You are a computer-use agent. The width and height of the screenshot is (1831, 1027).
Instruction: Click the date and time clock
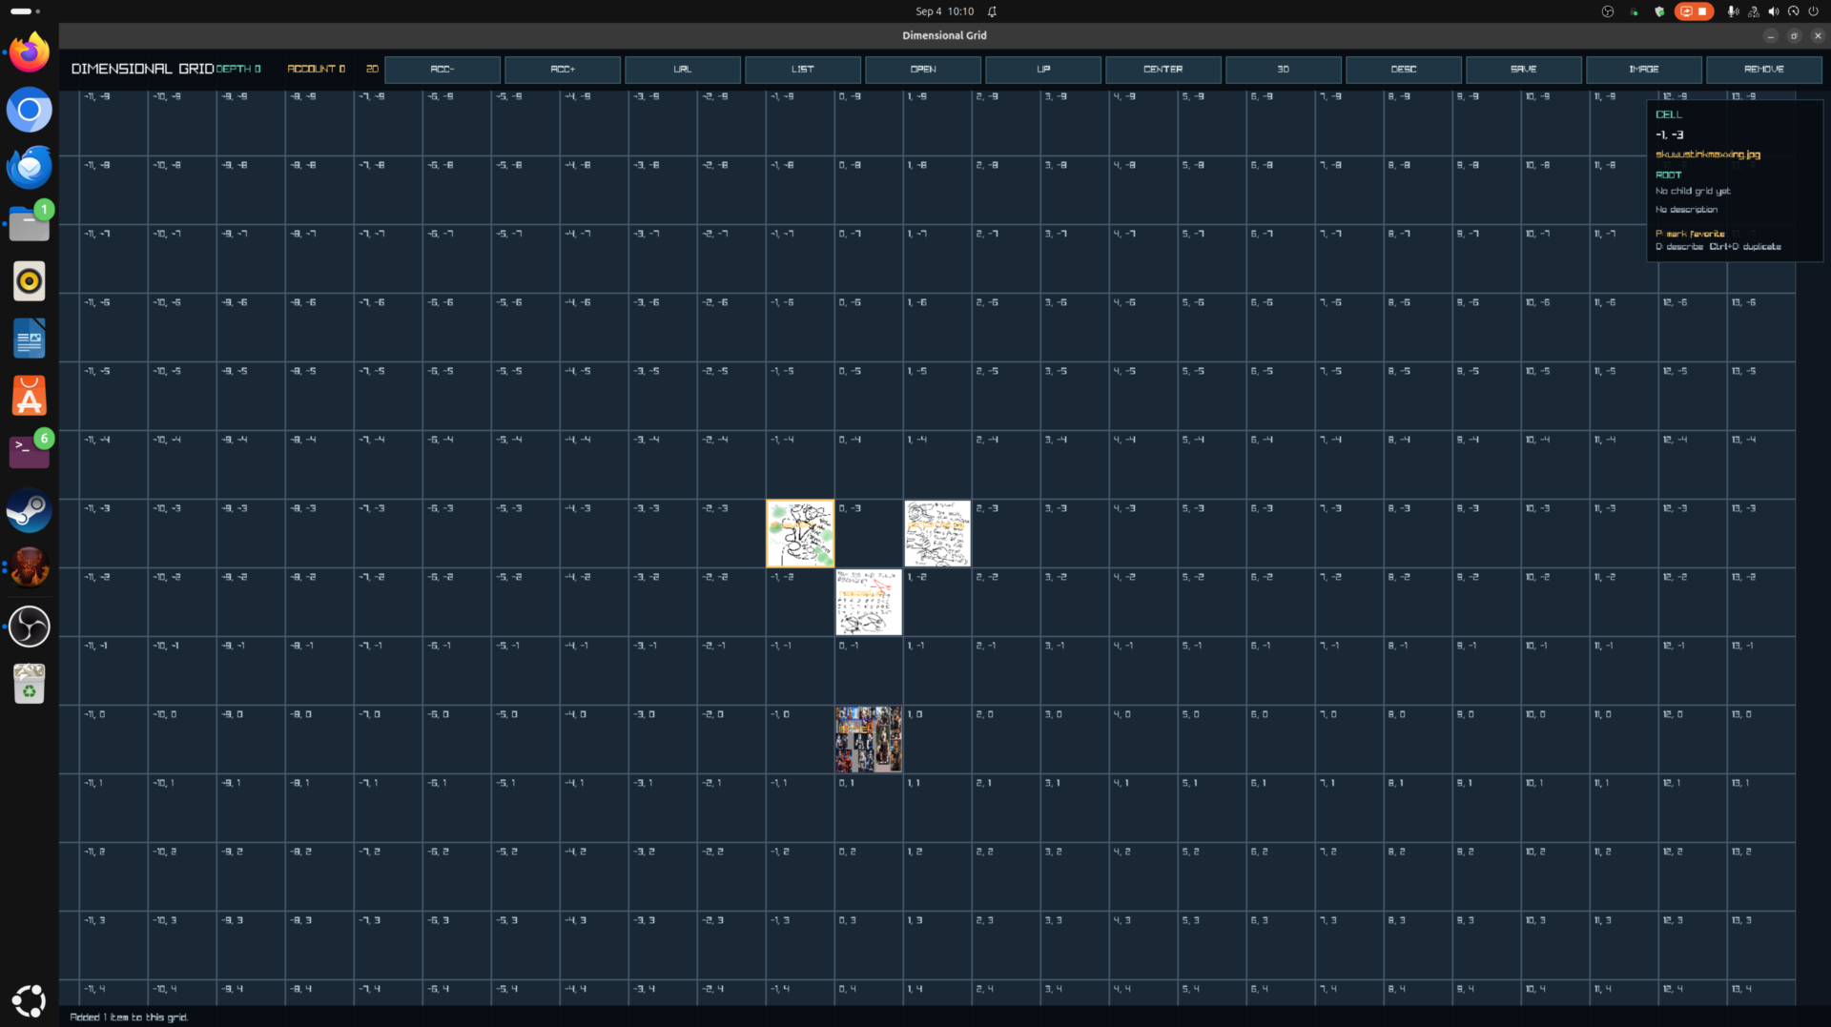coord(944,11)
